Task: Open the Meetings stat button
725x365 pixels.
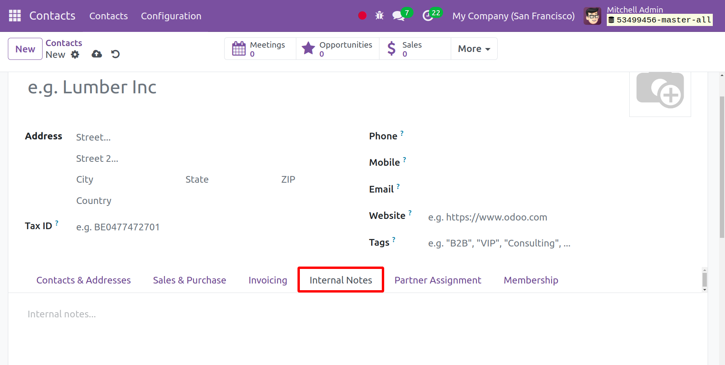Action: 260,49
